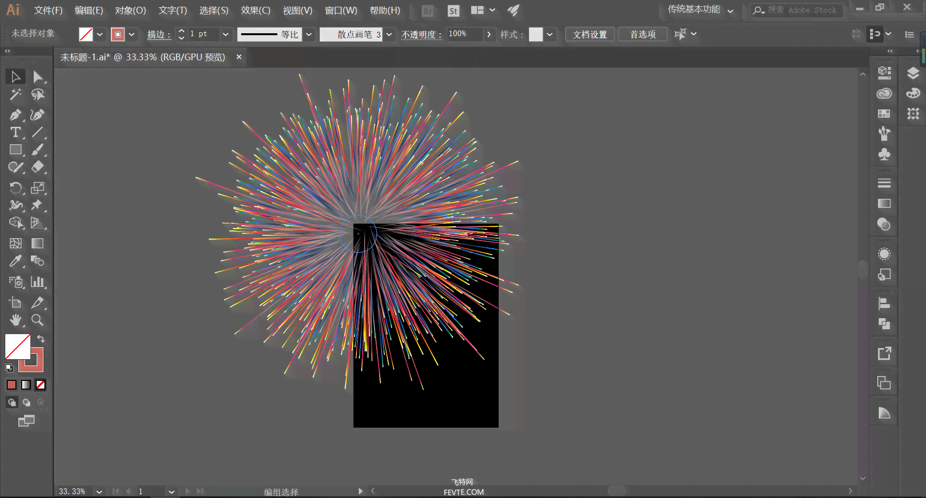
Task: Select the Selection tool (black arrow)
Action: tap(15, 77)
